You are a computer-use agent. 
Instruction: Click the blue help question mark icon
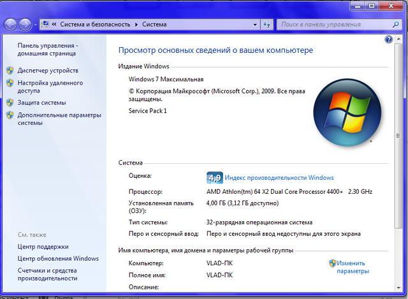pos(388,40)
